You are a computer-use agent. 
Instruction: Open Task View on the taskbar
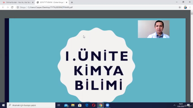click(x=59, y=105)
